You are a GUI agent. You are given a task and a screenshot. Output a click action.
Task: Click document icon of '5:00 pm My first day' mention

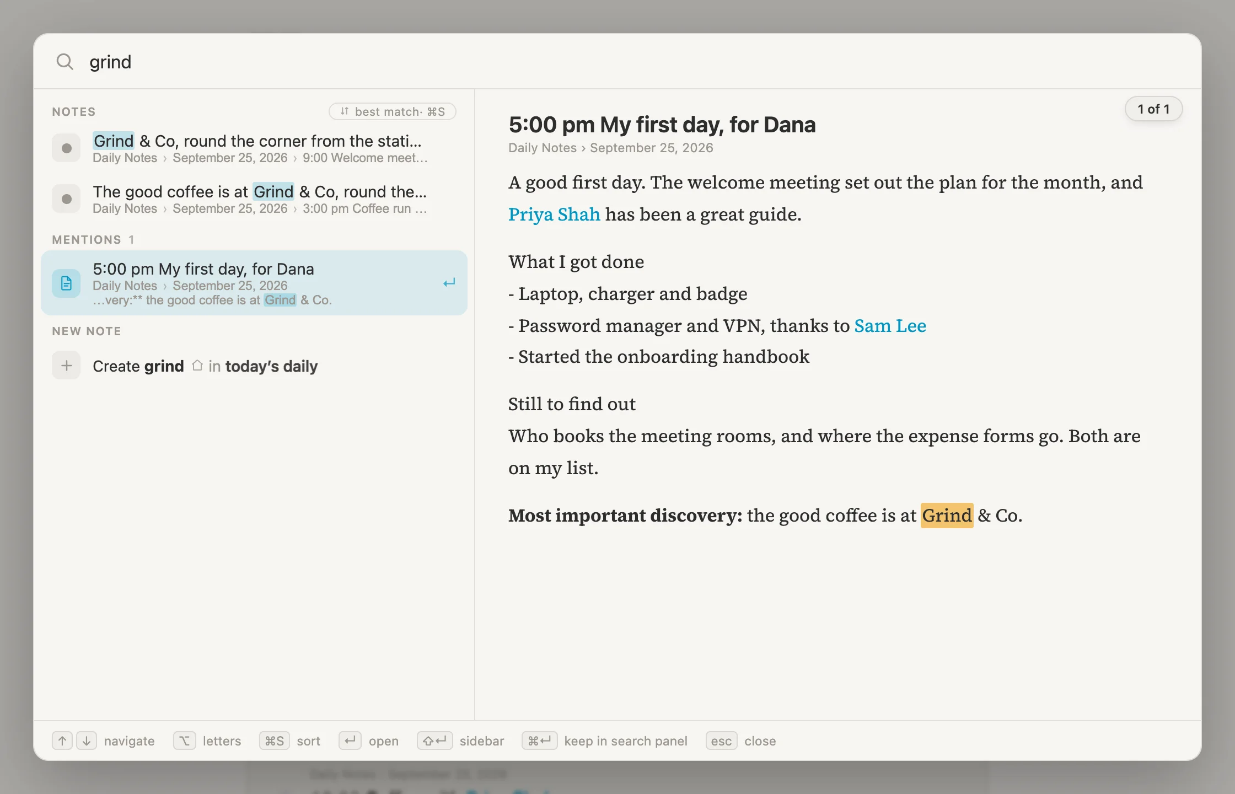point(66,283)
